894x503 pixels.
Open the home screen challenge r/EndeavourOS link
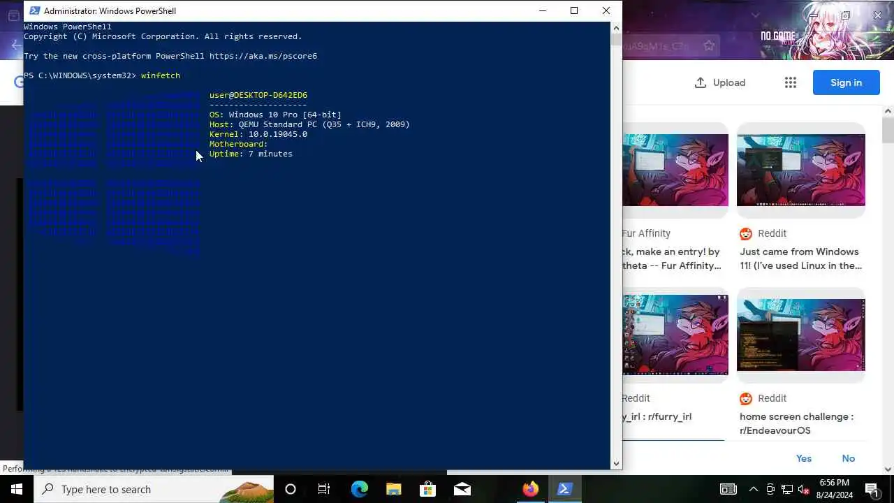click(x=796, y=423)
